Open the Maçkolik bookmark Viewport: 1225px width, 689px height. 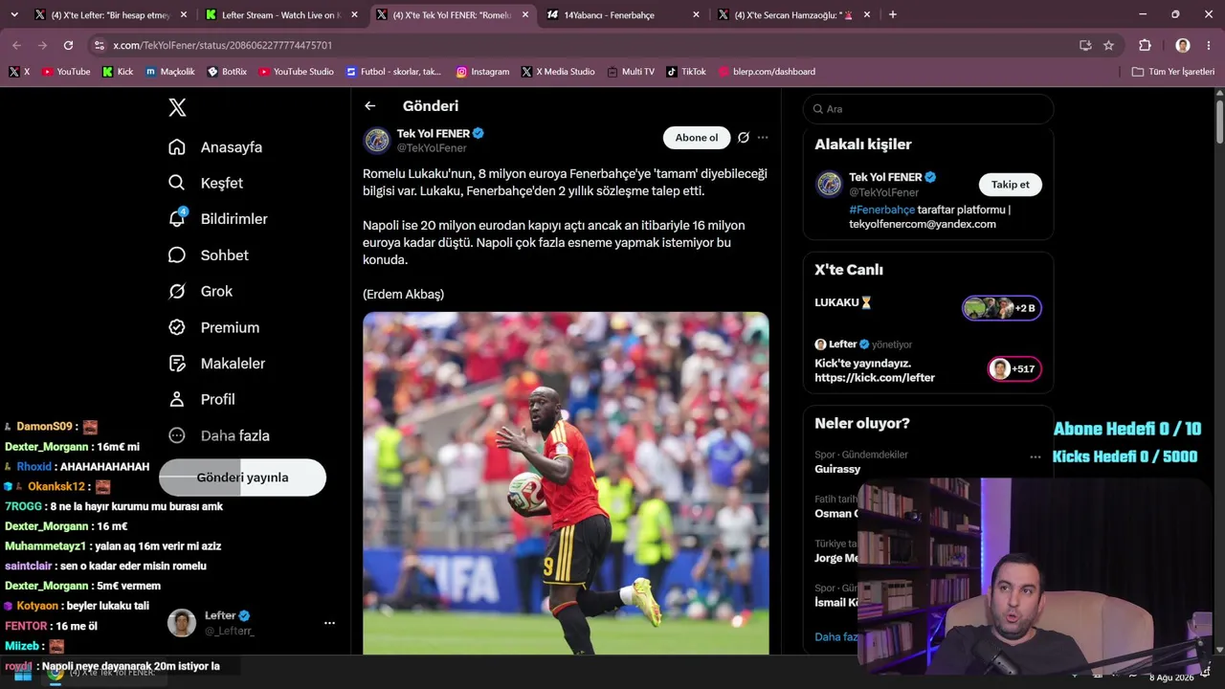(x=170, y=72)
